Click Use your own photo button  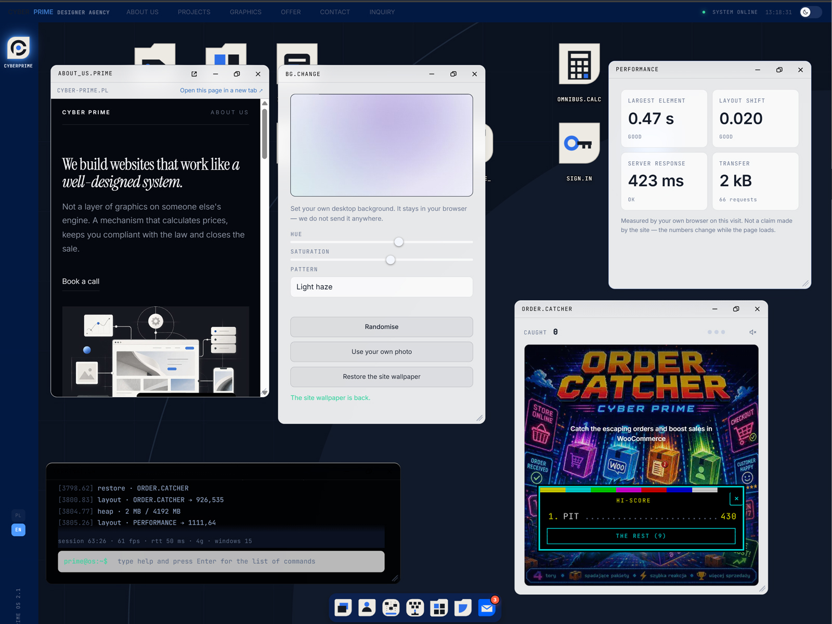tap(381, 352)
